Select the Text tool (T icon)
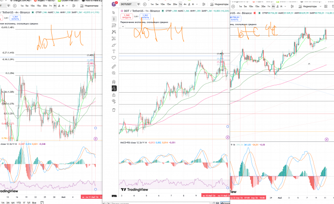 point(114,51)
